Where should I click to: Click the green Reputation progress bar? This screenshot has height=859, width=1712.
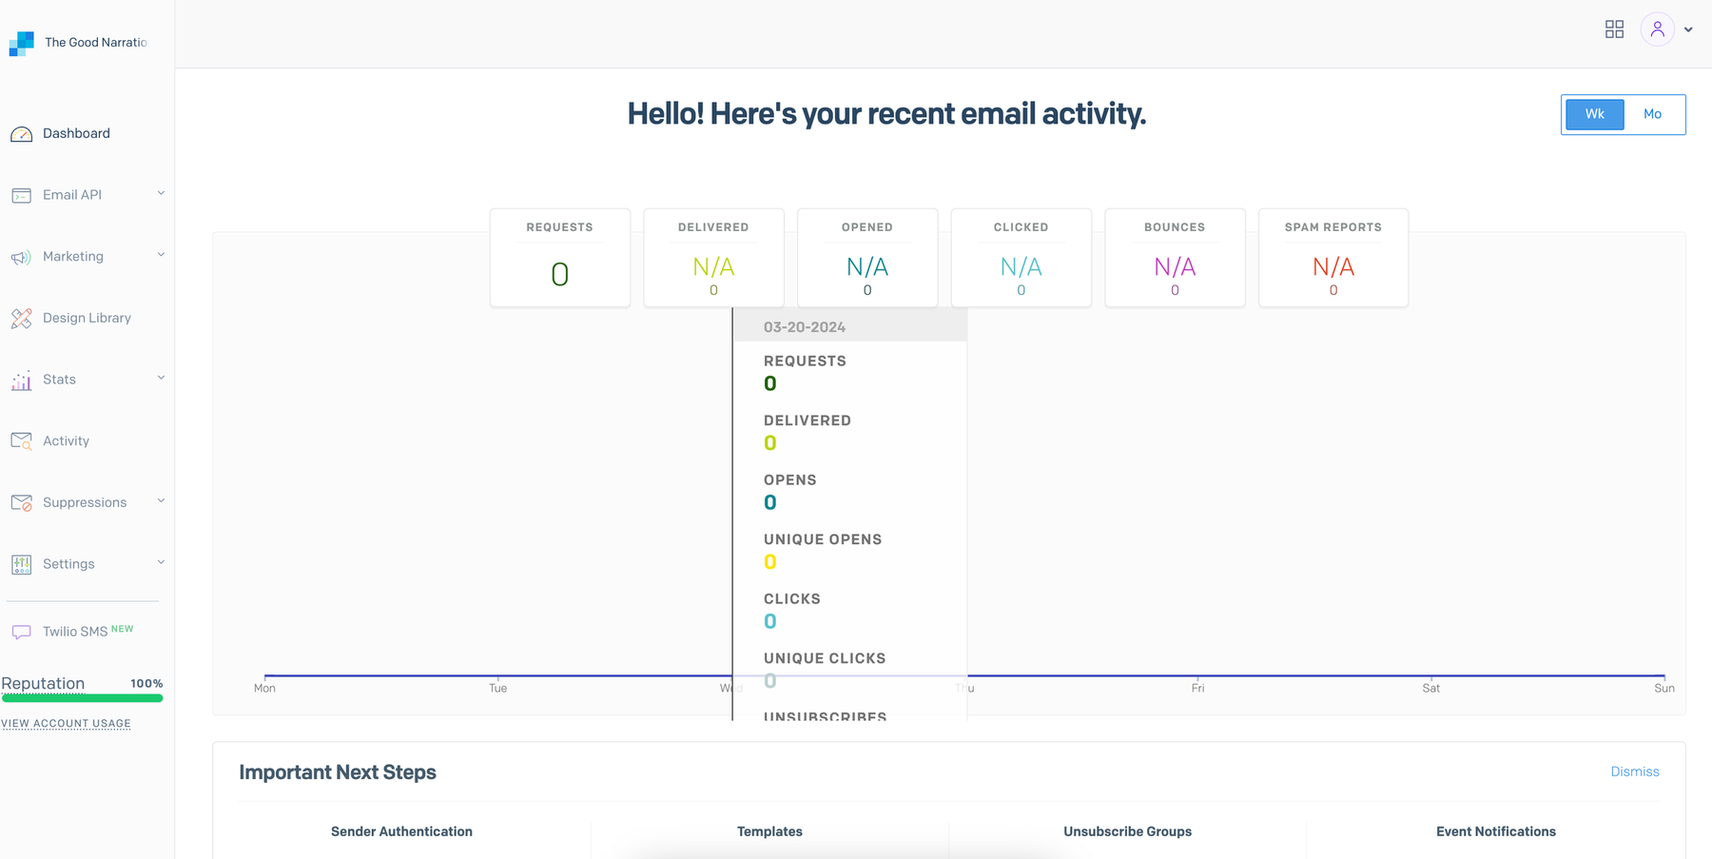click(x=83, y=698)
